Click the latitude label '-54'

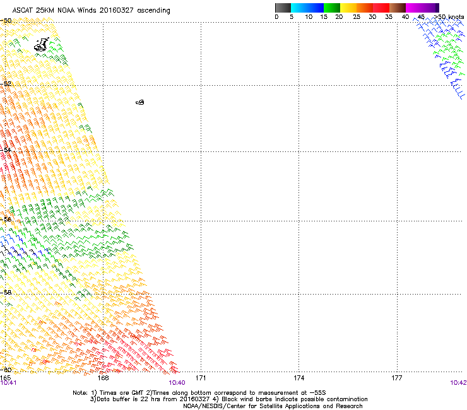point(6,149)
